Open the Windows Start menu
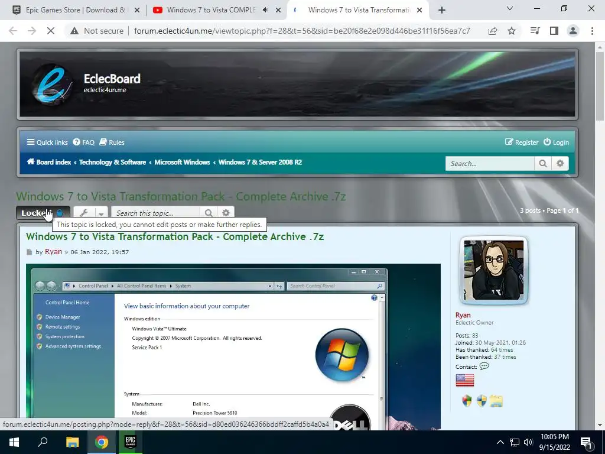605x454 pixels. [x=14, y=442]
